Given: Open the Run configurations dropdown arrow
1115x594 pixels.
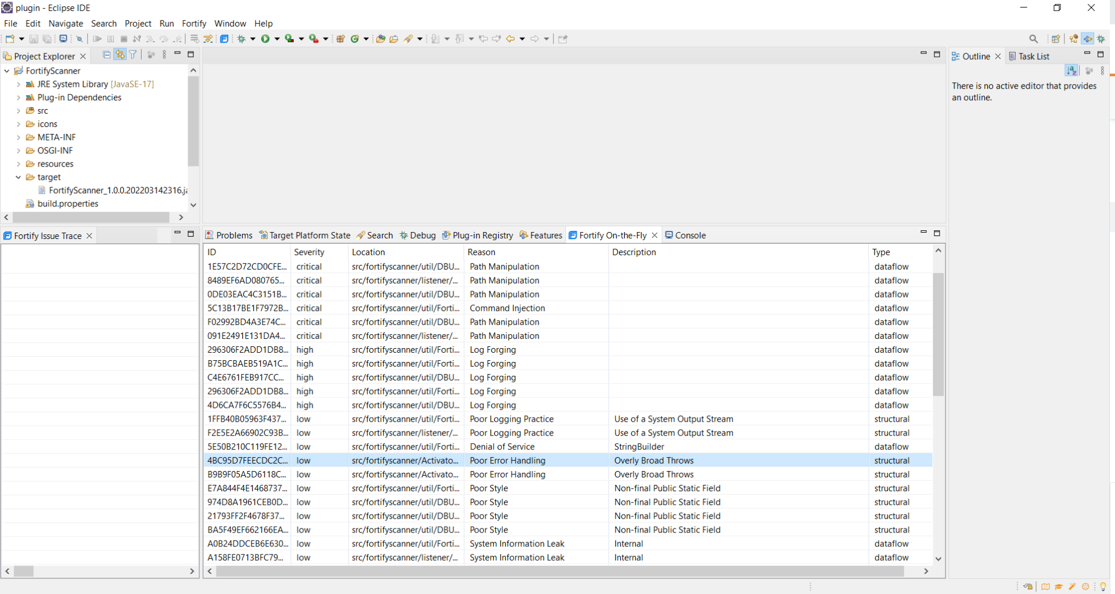Looking at the screenshot, I should [x=277, y=39].
